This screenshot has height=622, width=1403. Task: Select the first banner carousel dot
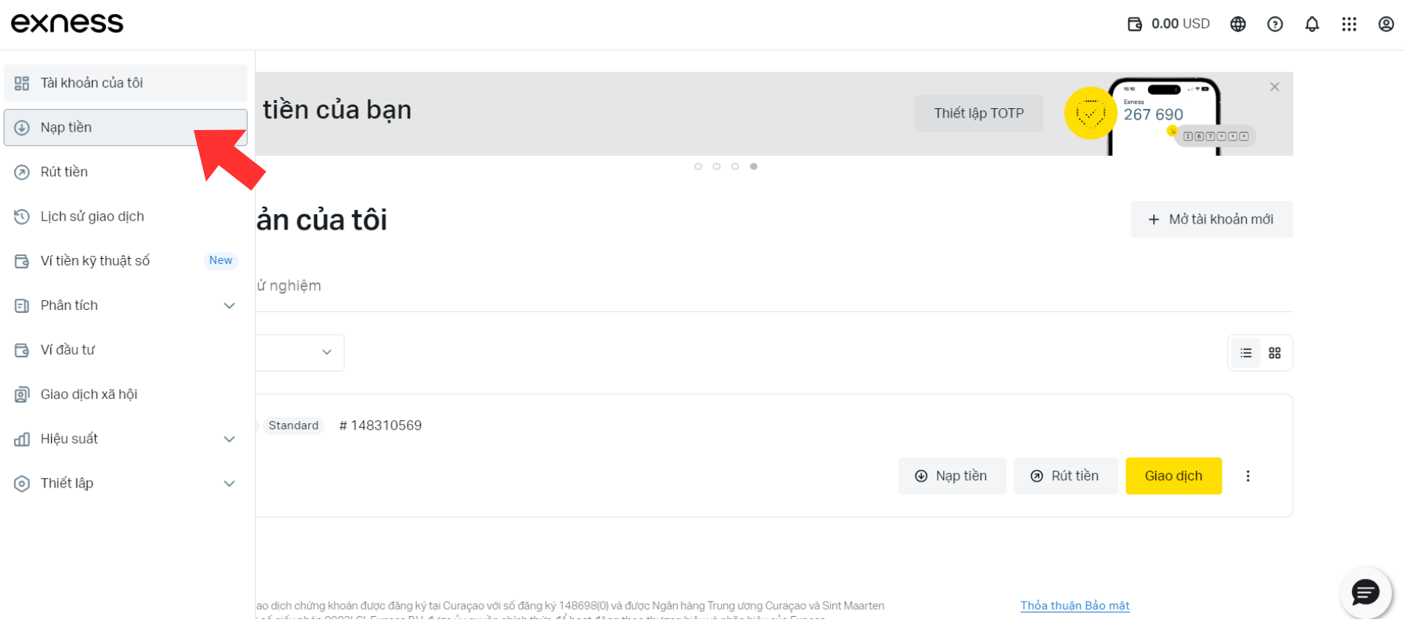[x=698, y=167]
